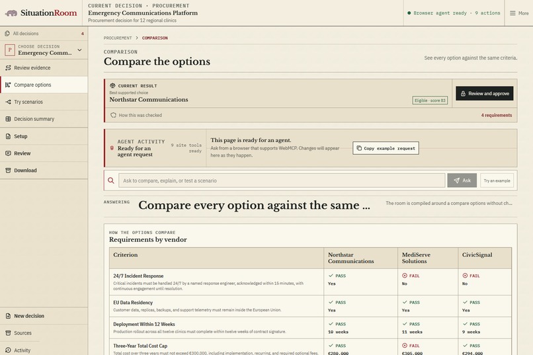Select Compare options in sidebar
The width and height of the screenshot is (533, 355).
[44, 85]
